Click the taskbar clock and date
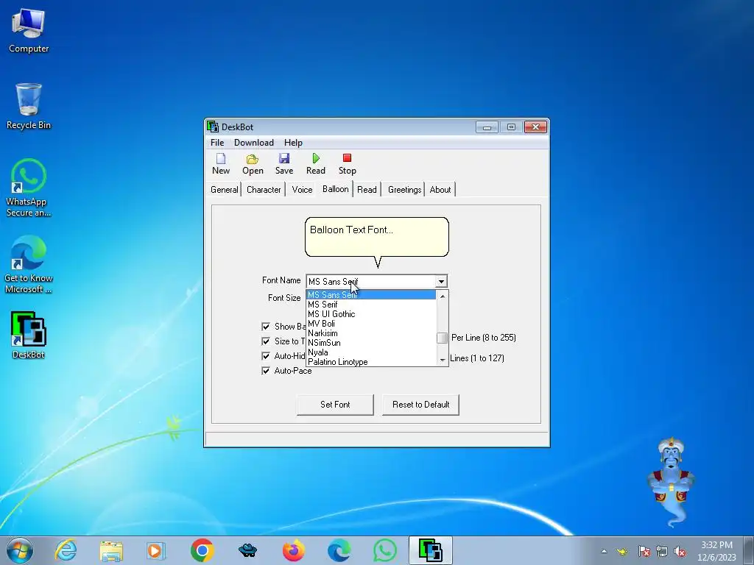 tap(716, 551)
